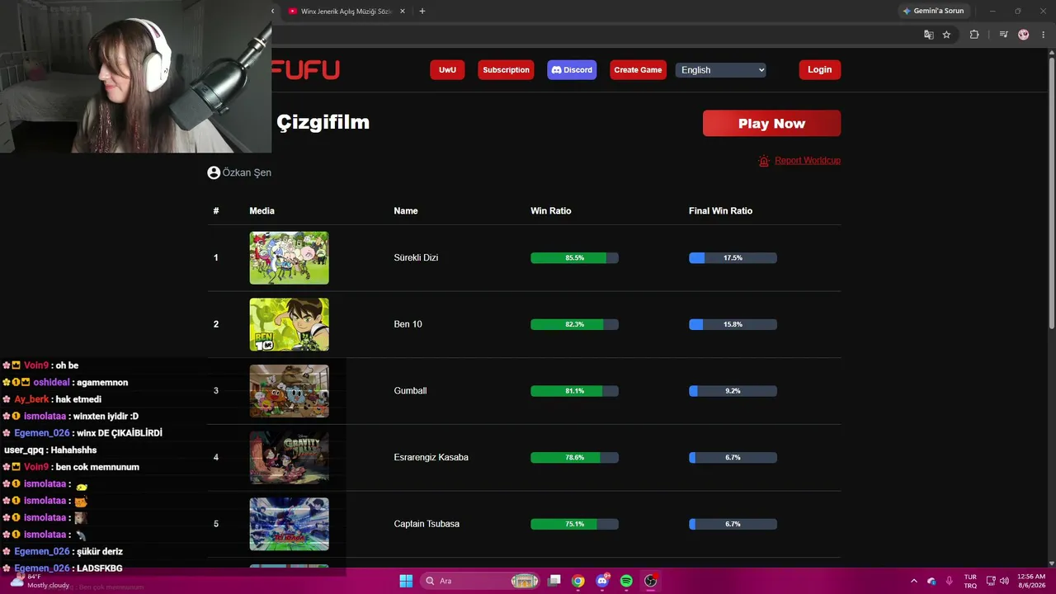Click the FUFU site logo
The width and height of the screenshot is (1056, 594).
[x=305, y=70]
